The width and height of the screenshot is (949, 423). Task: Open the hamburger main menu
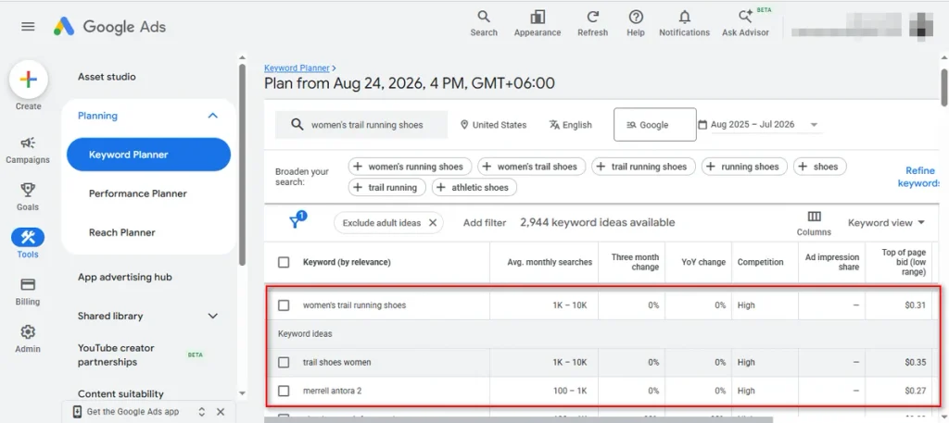point(28,27)
